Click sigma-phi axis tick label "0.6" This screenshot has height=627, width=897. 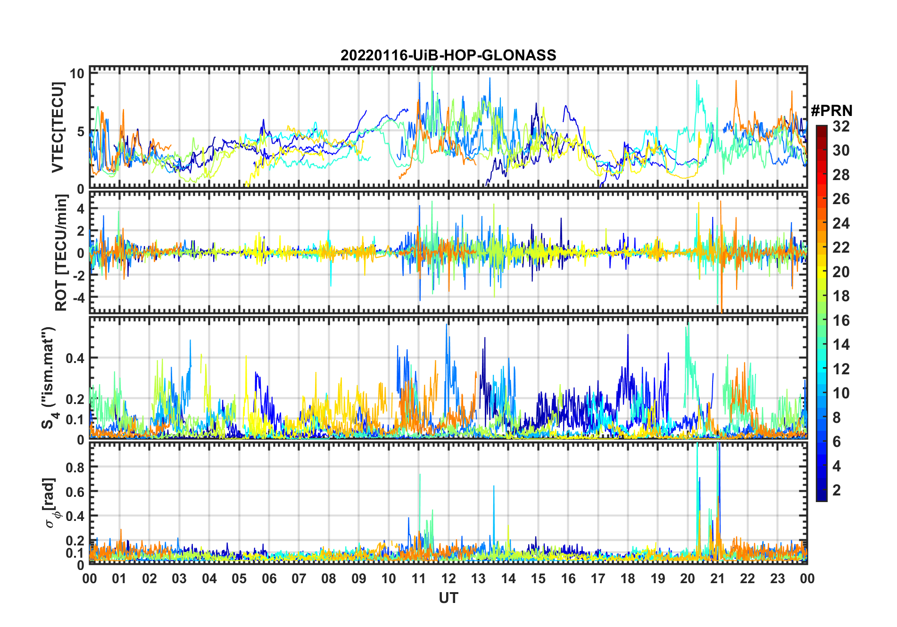(75, 491)
